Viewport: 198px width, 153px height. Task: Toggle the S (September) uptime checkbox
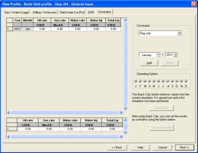click(x=172, y=81)
